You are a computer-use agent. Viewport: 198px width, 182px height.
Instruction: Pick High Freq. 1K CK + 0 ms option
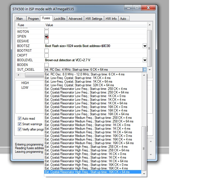(93, 154)
